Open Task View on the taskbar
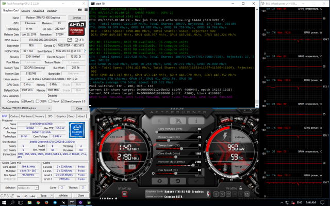Screen dimensions: 330x206 pyautogui.click(x=21, y=202)
